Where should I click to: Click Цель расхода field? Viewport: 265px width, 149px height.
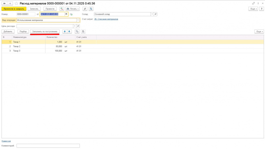click(x=45, y=26)
